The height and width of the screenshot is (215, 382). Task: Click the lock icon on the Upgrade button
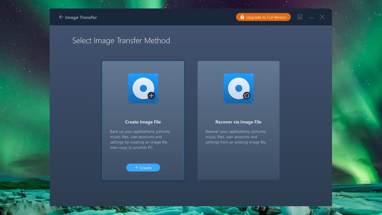coord(242,17)
